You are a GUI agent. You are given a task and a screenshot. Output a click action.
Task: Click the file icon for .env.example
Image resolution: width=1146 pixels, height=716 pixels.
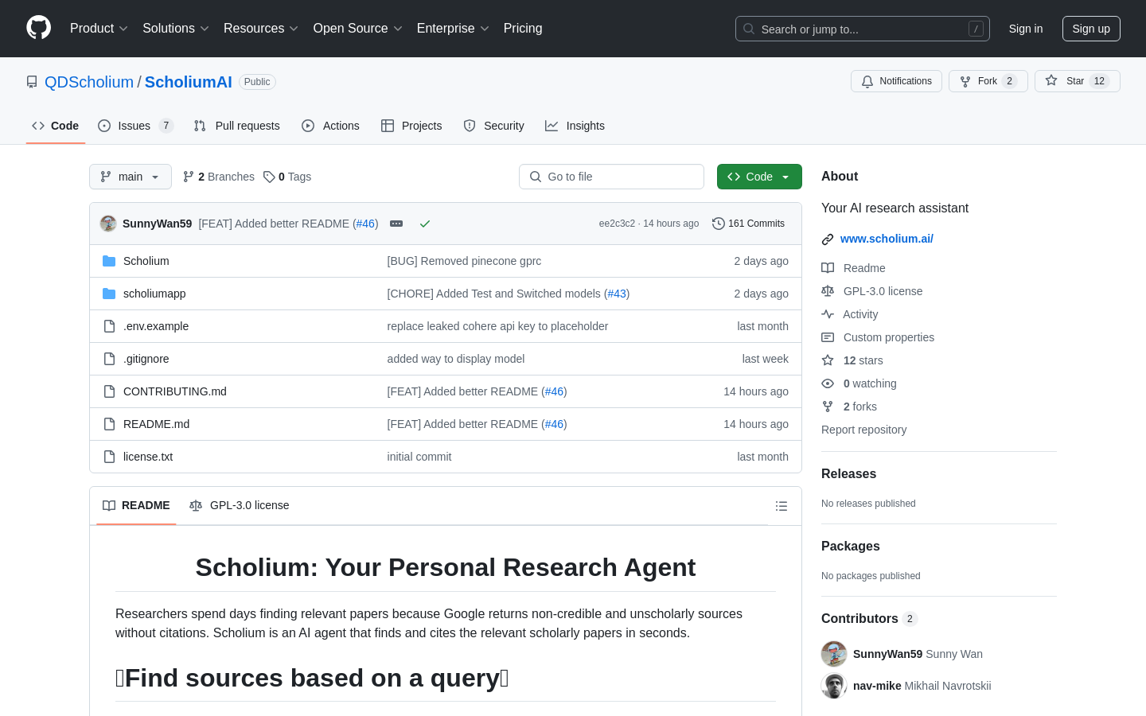(x=109, y=326)
